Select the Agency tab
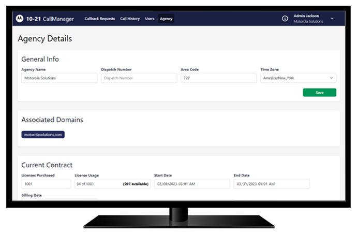Screen dimensions: 357x233 166,19
